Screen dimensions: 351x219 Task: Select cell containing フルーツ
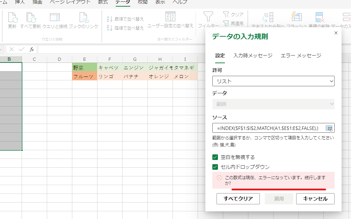pyautogui.click(x=85, y=76)
